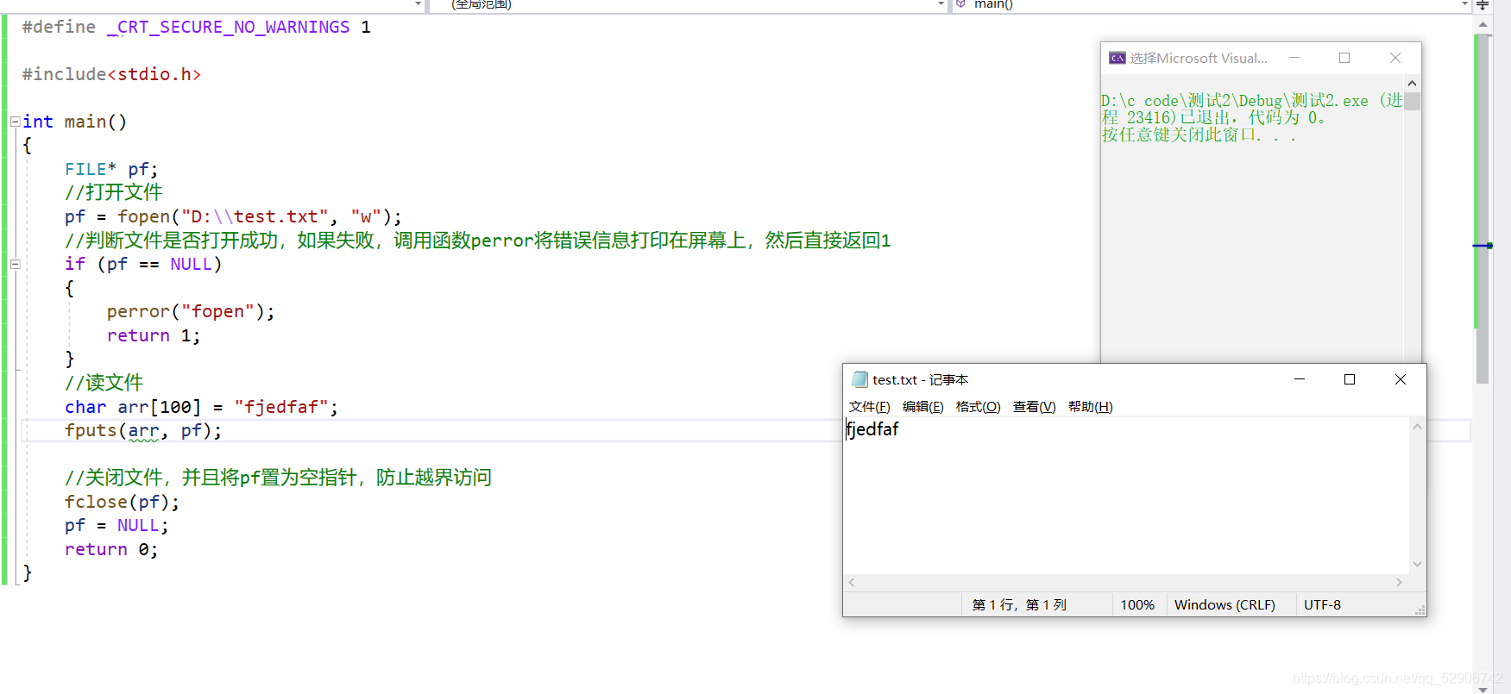Click Notepad's horizontal scrollbar left arrow
The width and height of the screenshot is (1511, 694).
point(852,583)
